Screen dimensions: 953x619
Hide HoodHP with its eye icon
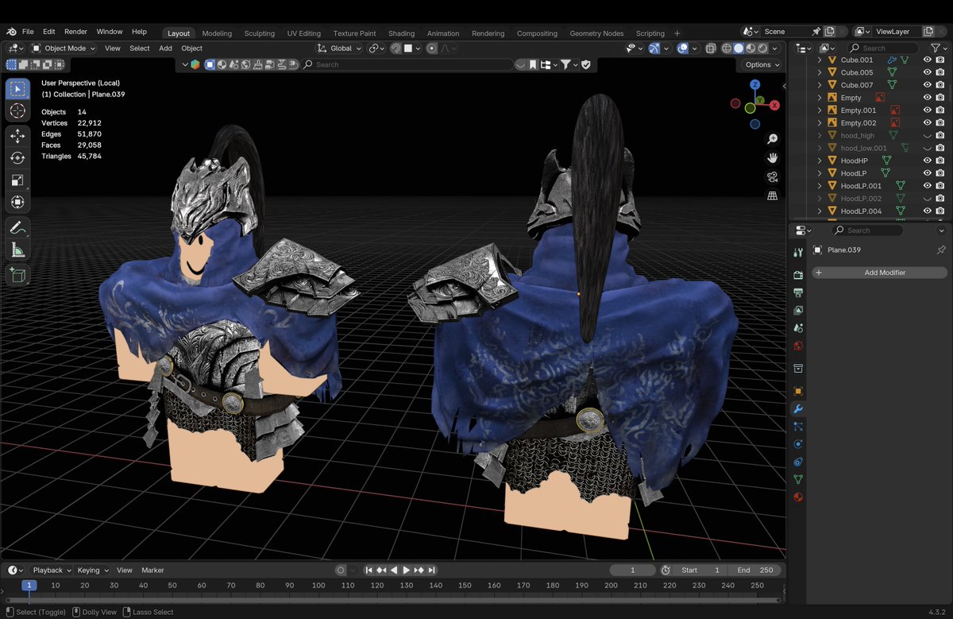927,161
